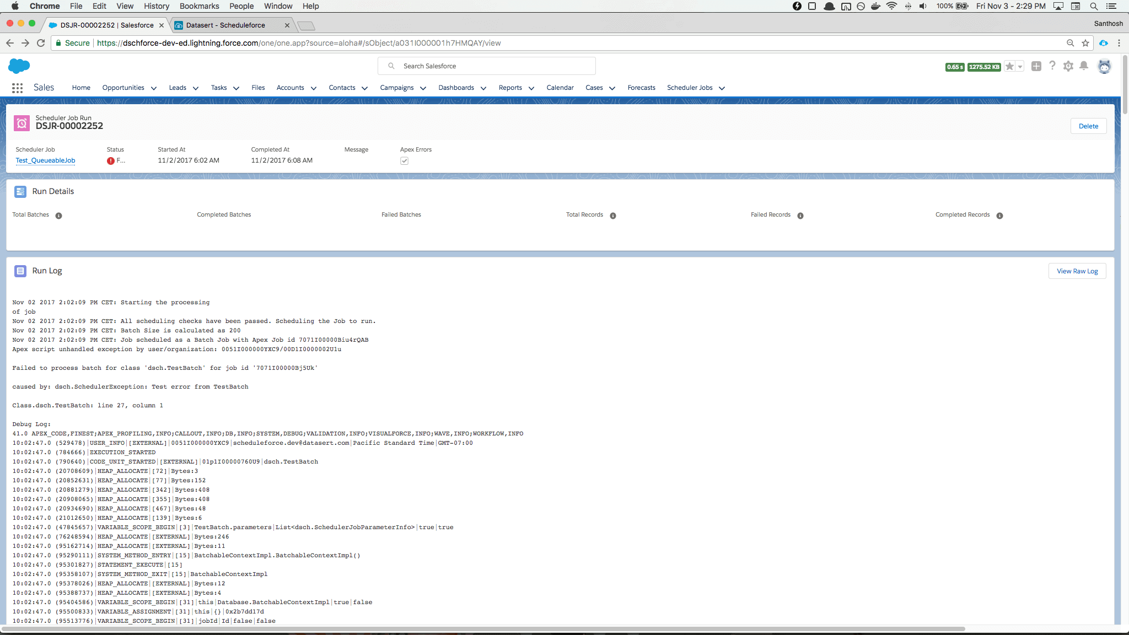Open the Salesforce help question mark
Image resolution: width=1129 pixels, height=635 pixels.
[x=1052, y=66]
